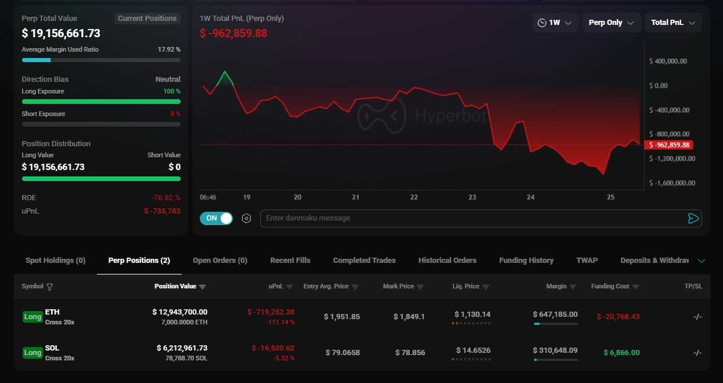This screenshot has height=383, width=723.
Task: Sort by uPnL column icon
Action: point(289,287)
